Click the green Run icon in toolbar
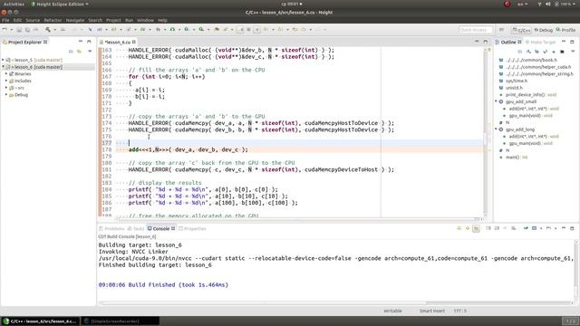 coord(172,30)
